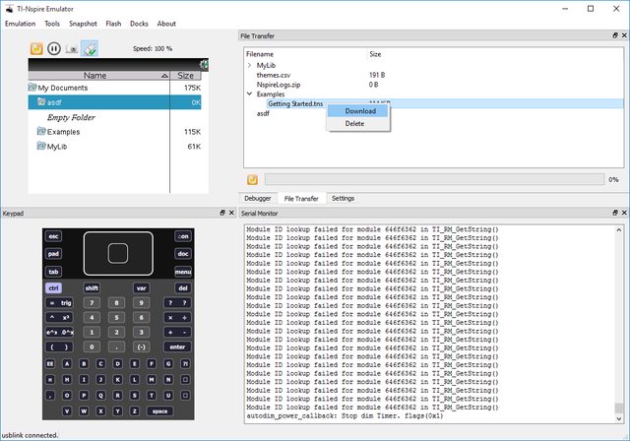Float the File Transfer dock panel
This screenshot has width=630, height=441.
click(x=615, y=35)
